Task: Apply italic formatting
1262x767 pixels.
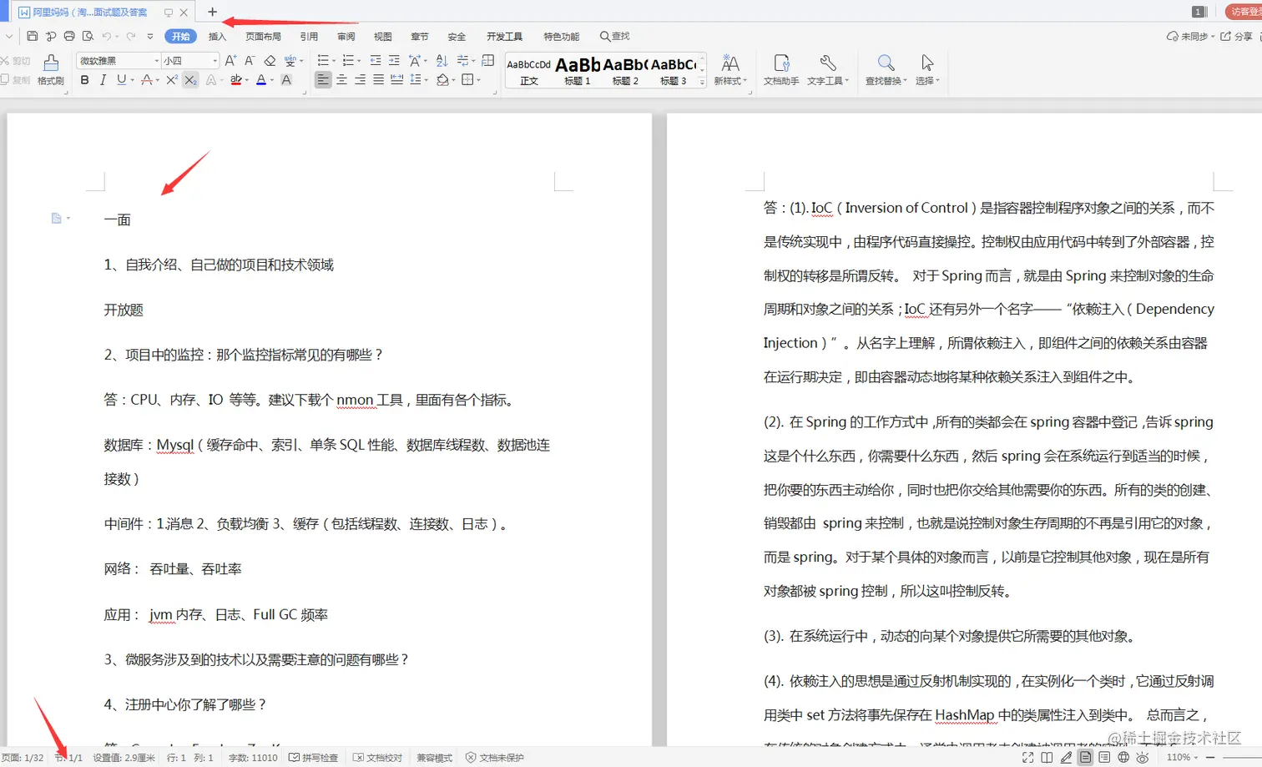Action: click(103, 80)
